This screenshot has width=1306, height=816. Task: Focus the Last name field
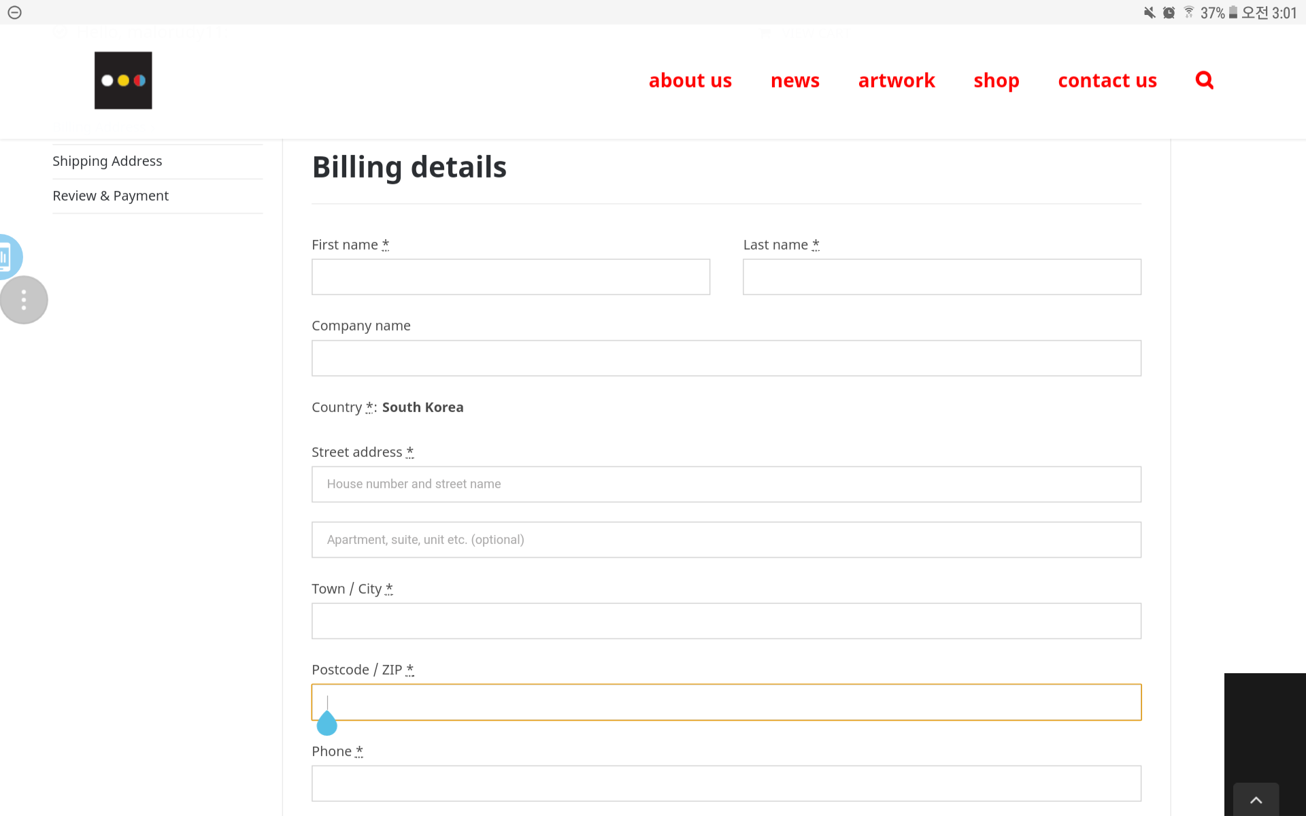pyautogui.click(x=942, y=277)
